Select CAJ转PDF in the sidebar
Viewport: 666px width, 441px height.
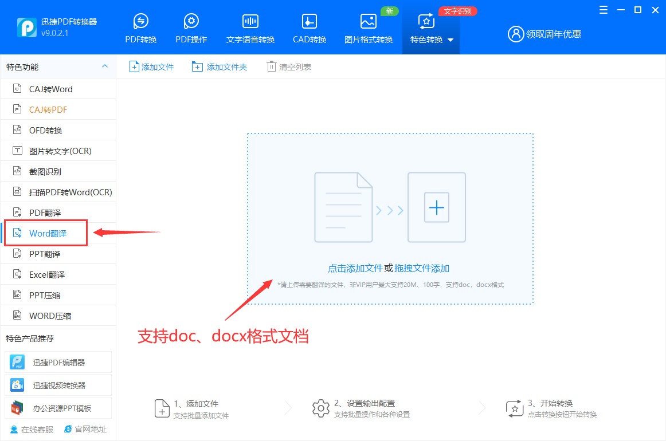click(x=58, y=109)
